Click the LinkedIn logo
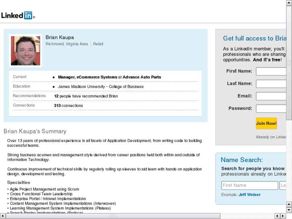292x219 pixels. tap(18, 15)
